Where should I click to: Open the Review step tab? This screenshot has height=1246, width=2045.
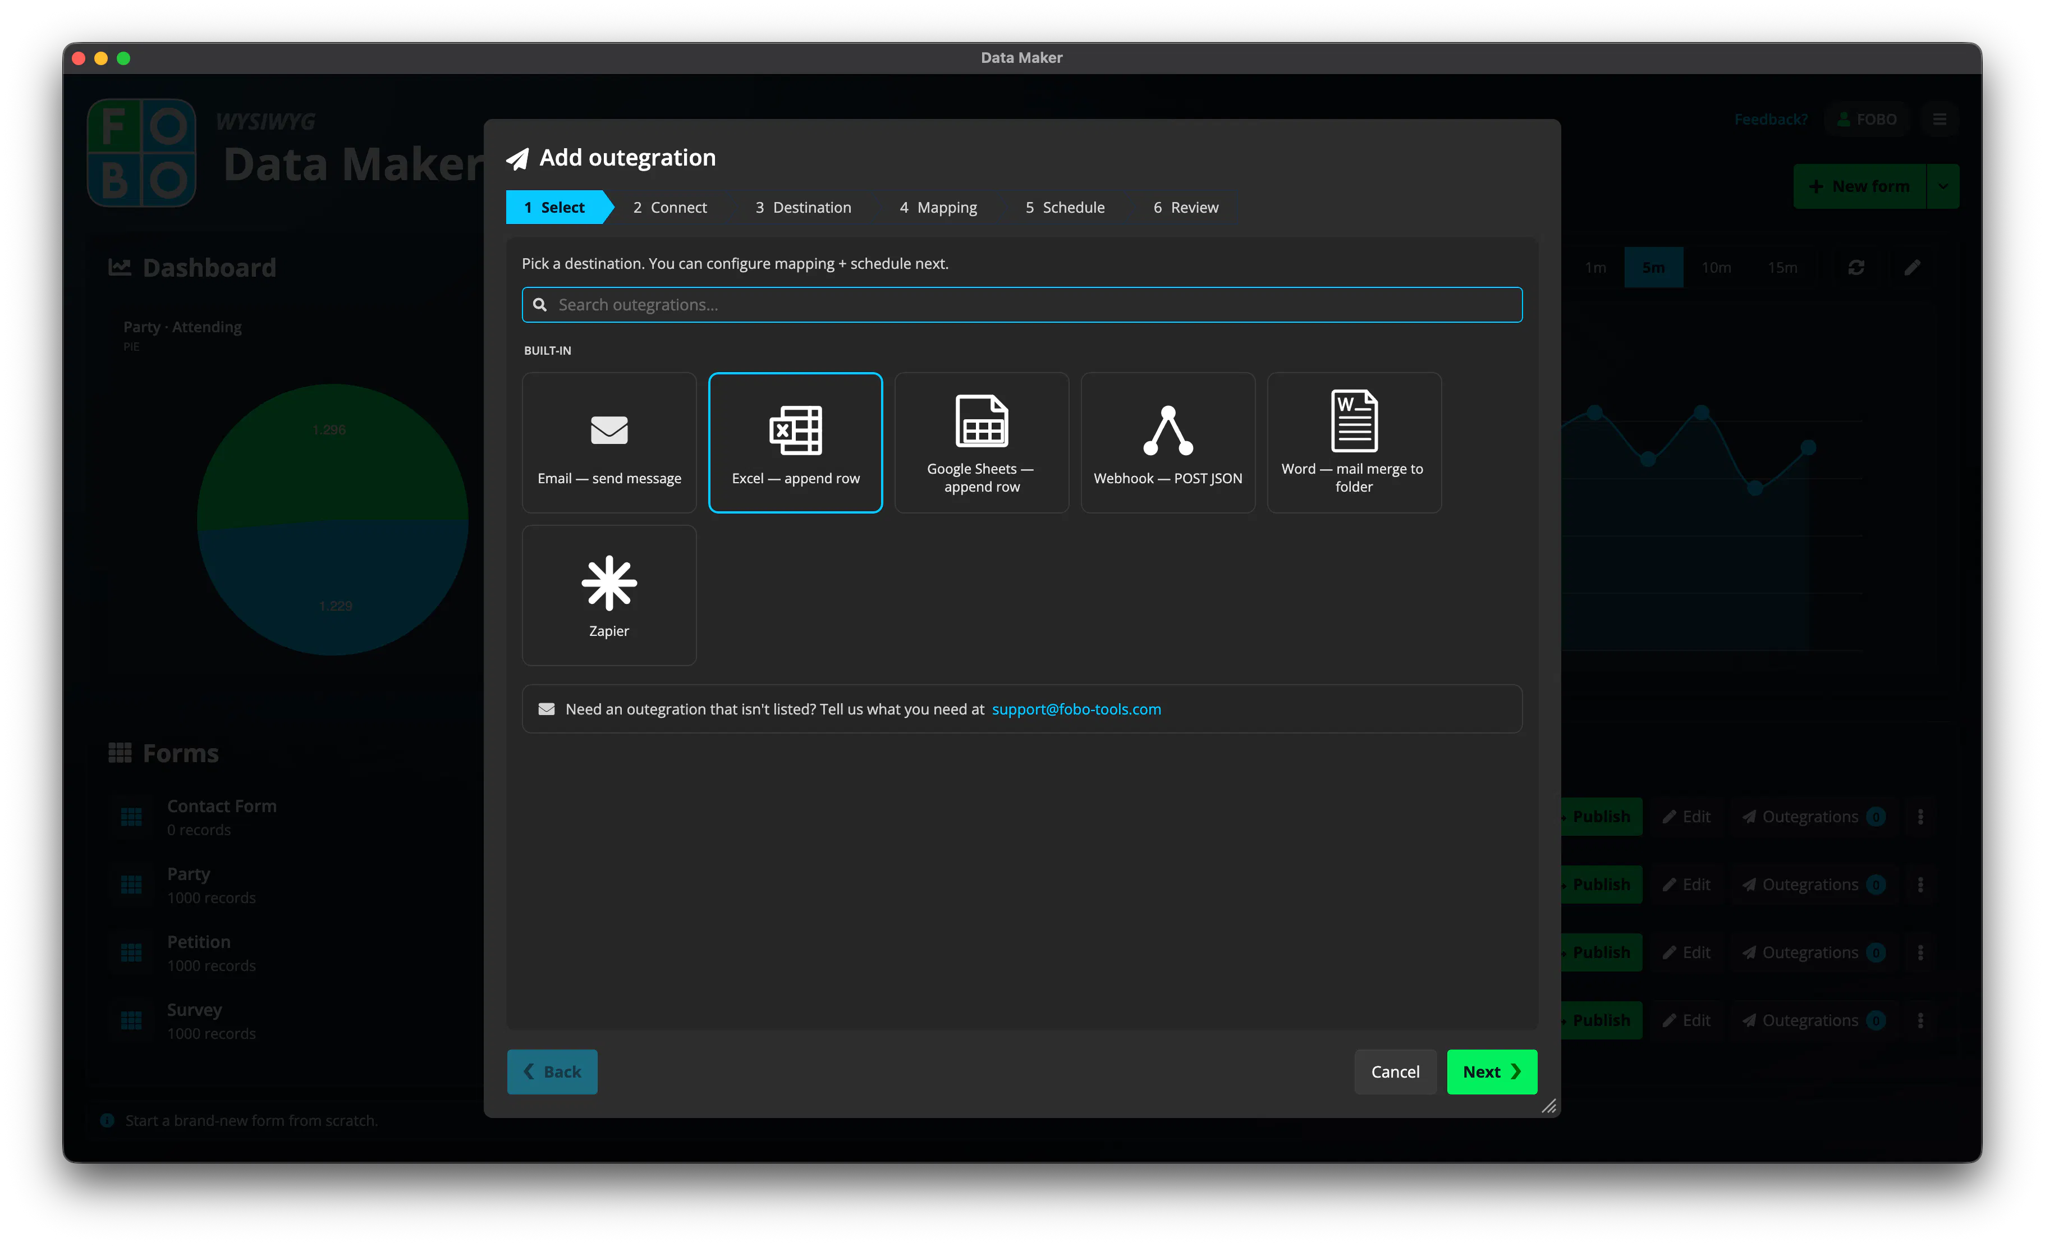(1185, 208)
